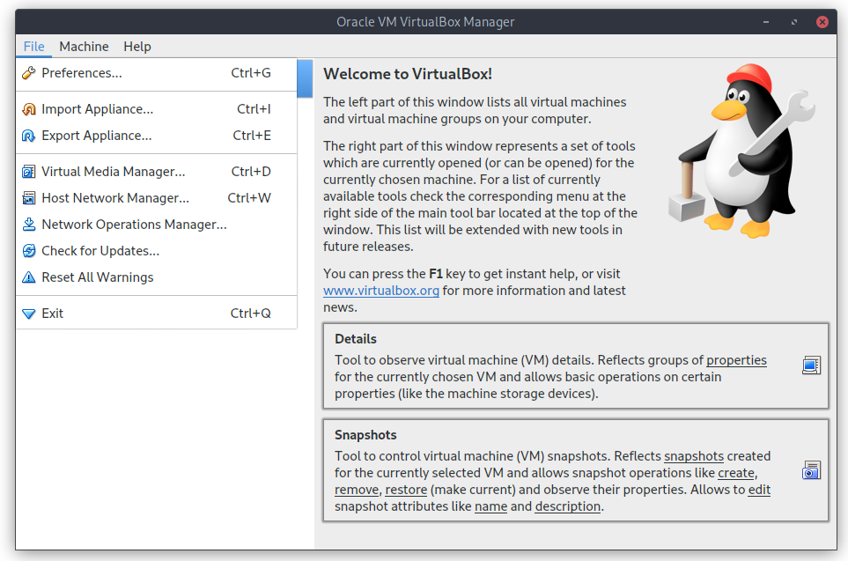Click the restore link in Snapshots
This screenshot has height=561, width=848.
click(x=406, y=490)
